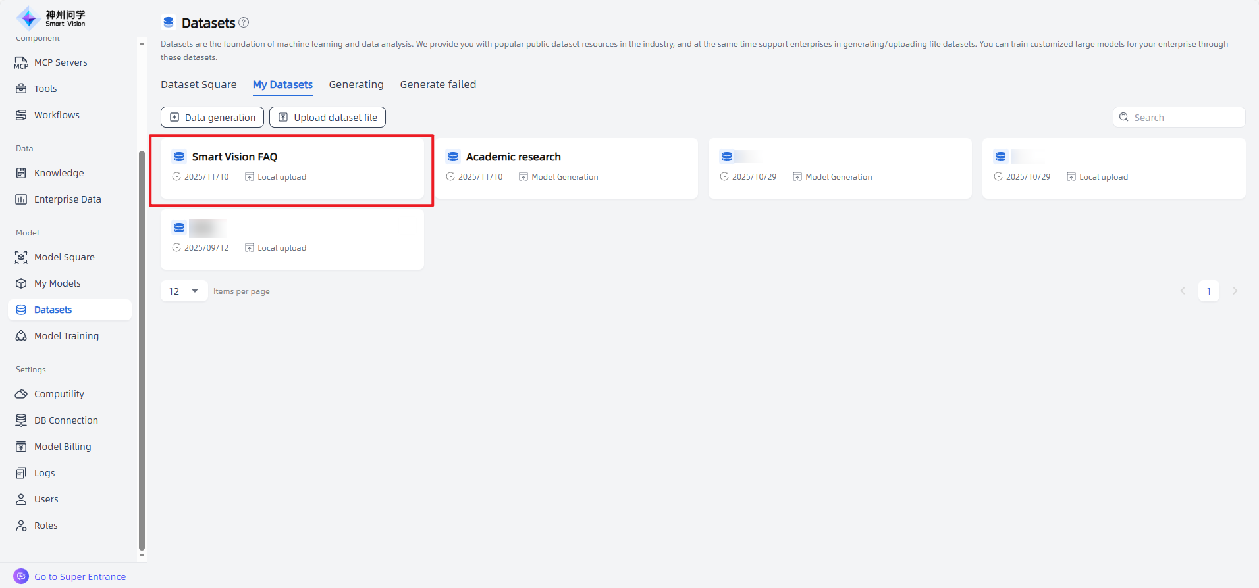Click the Data generation button

212,118
